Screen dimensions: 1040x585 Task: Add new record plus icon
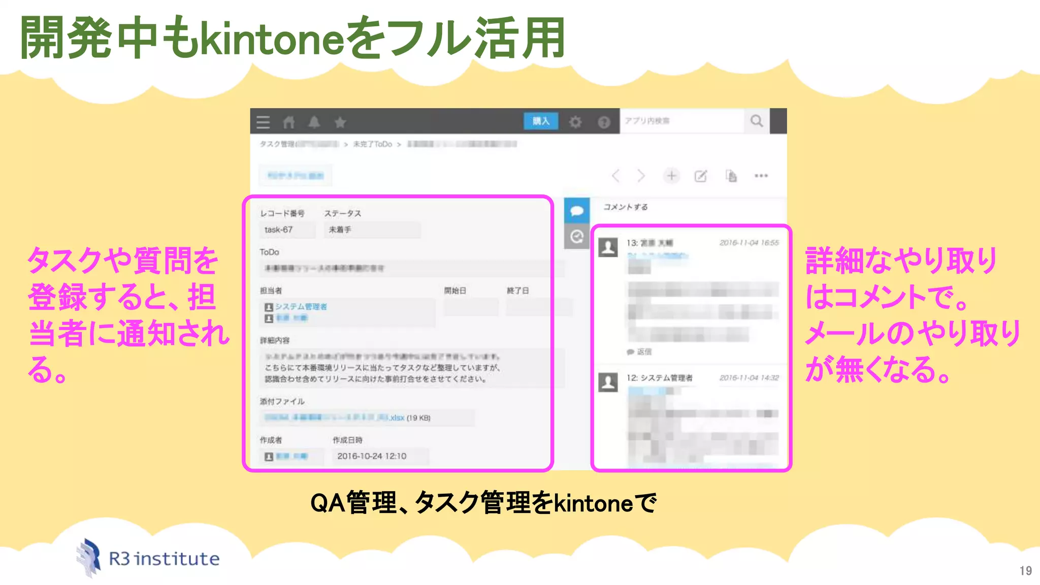pyautogui.click(x=671, y=176)
